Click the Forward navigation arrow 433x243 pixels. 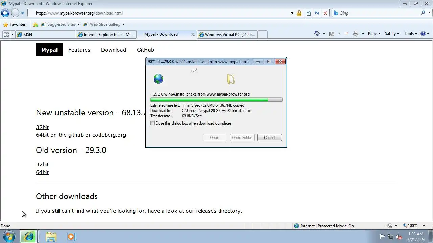pos(15,13)
